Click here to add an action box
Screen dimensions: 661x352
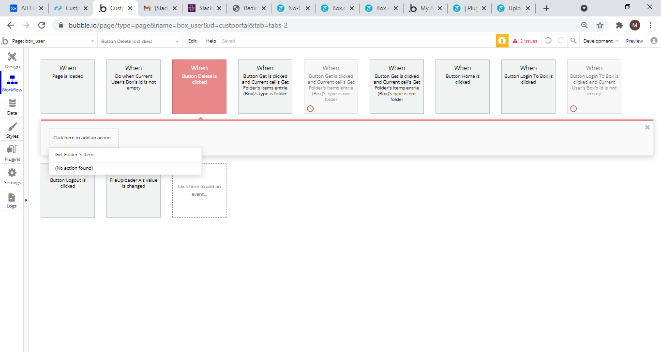click(84, 138)
